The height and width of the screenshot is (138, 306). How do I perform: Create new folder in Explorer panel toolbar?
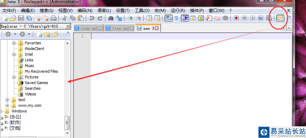(x=47, y=34)
